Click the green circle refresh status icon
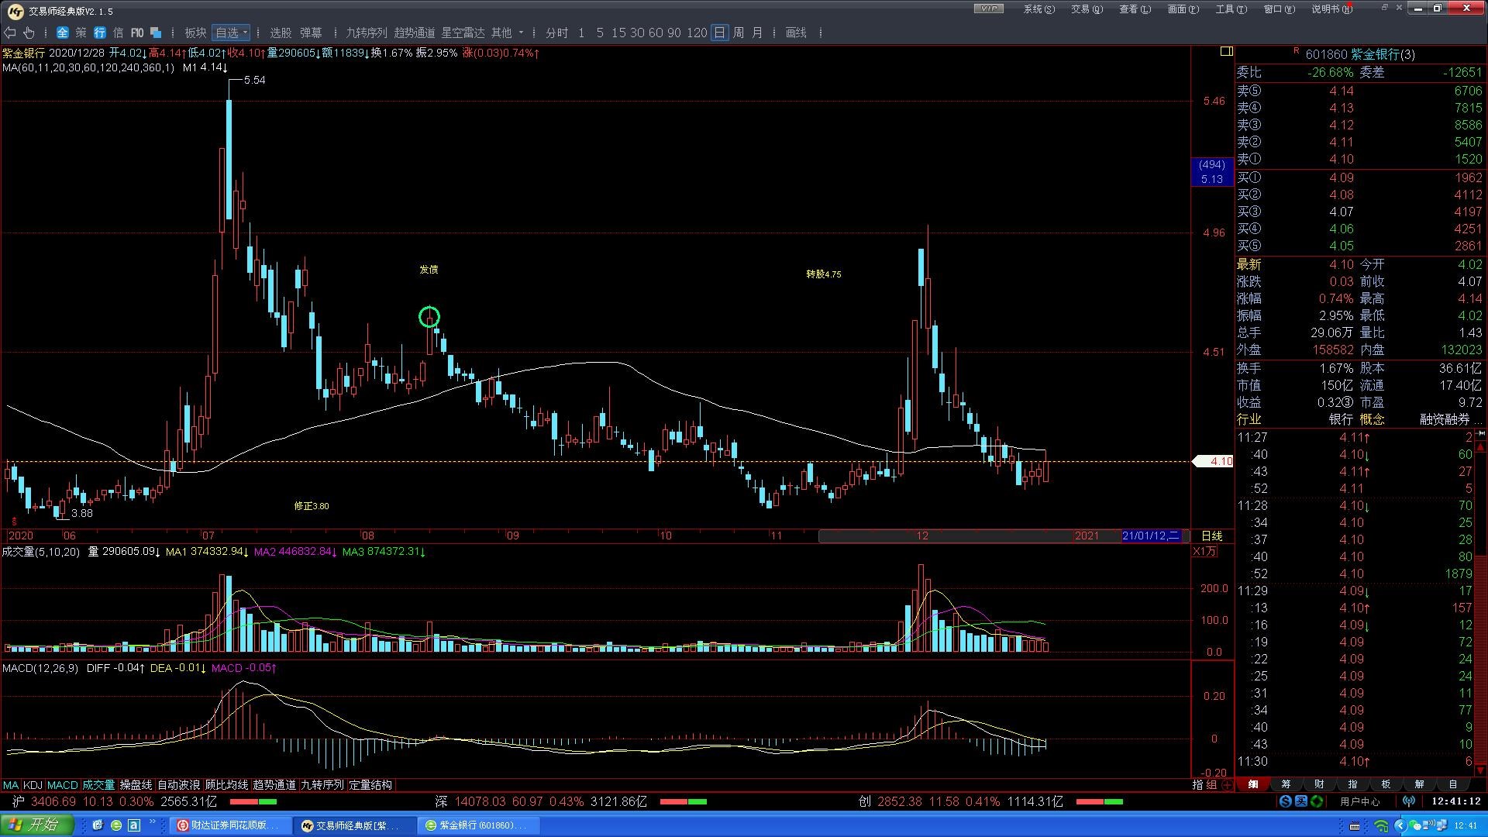 click(1317, 801)
